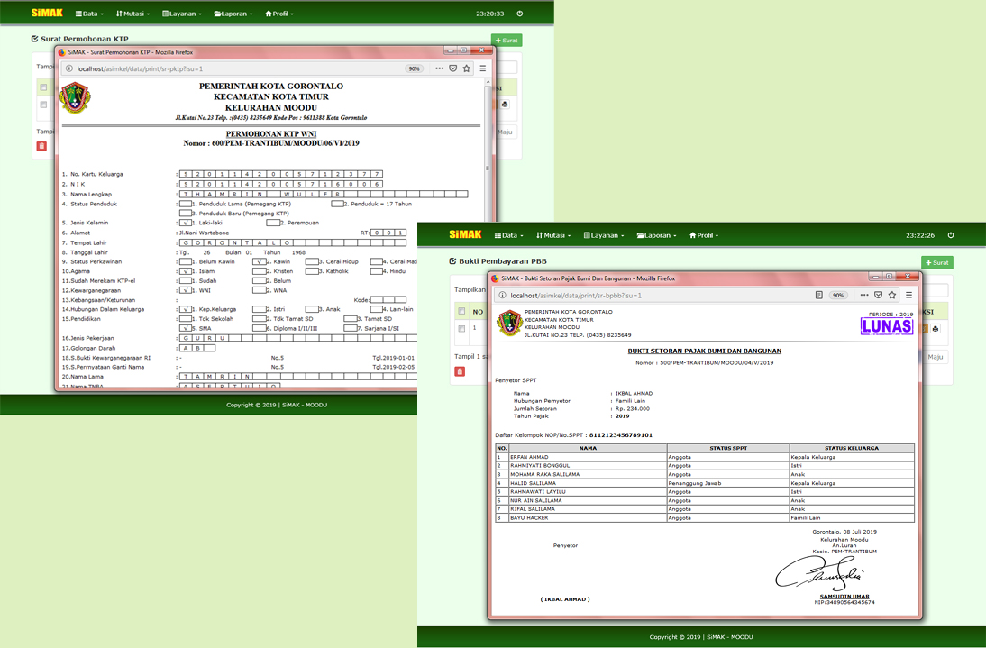Screen dimensions: 986x648
Task: Open the hamburger menu in the Bukti Setoran Pajak popup
Action: [x=908, y=295]
